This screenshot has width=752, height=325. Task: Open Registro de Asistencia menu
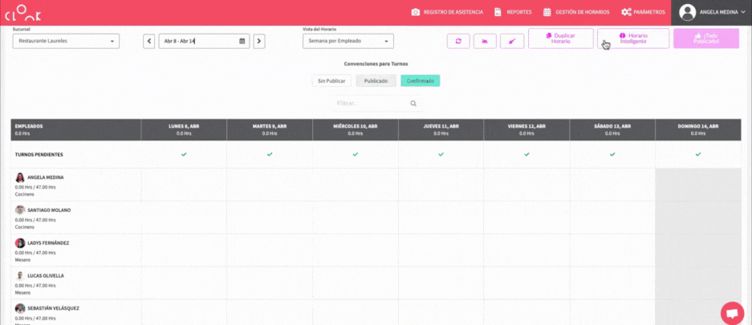point(449,12)
